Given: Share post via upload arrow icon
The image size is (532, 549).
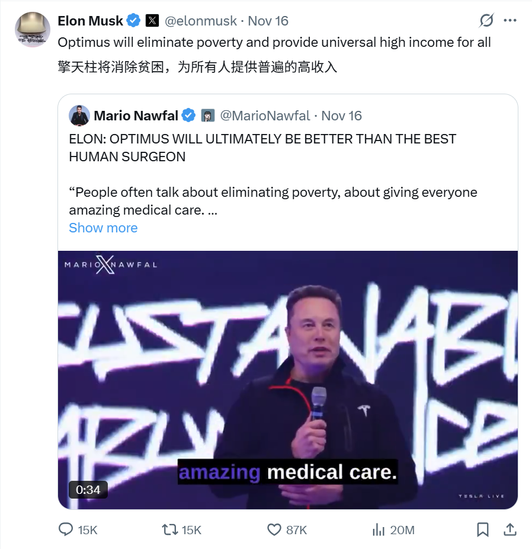Looking at the screenshot, I should (x=510, y=529).
